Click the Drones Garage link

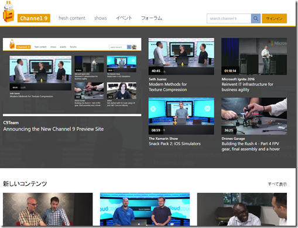(233, 138)
